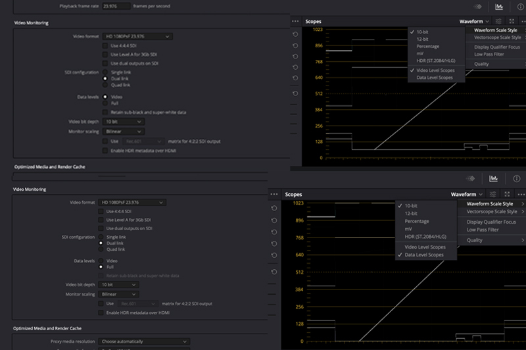This screenshot has height=350, width=526.
Task: Enable HDR metadata over HDMI in upper panel
Action: pos(105,151)
